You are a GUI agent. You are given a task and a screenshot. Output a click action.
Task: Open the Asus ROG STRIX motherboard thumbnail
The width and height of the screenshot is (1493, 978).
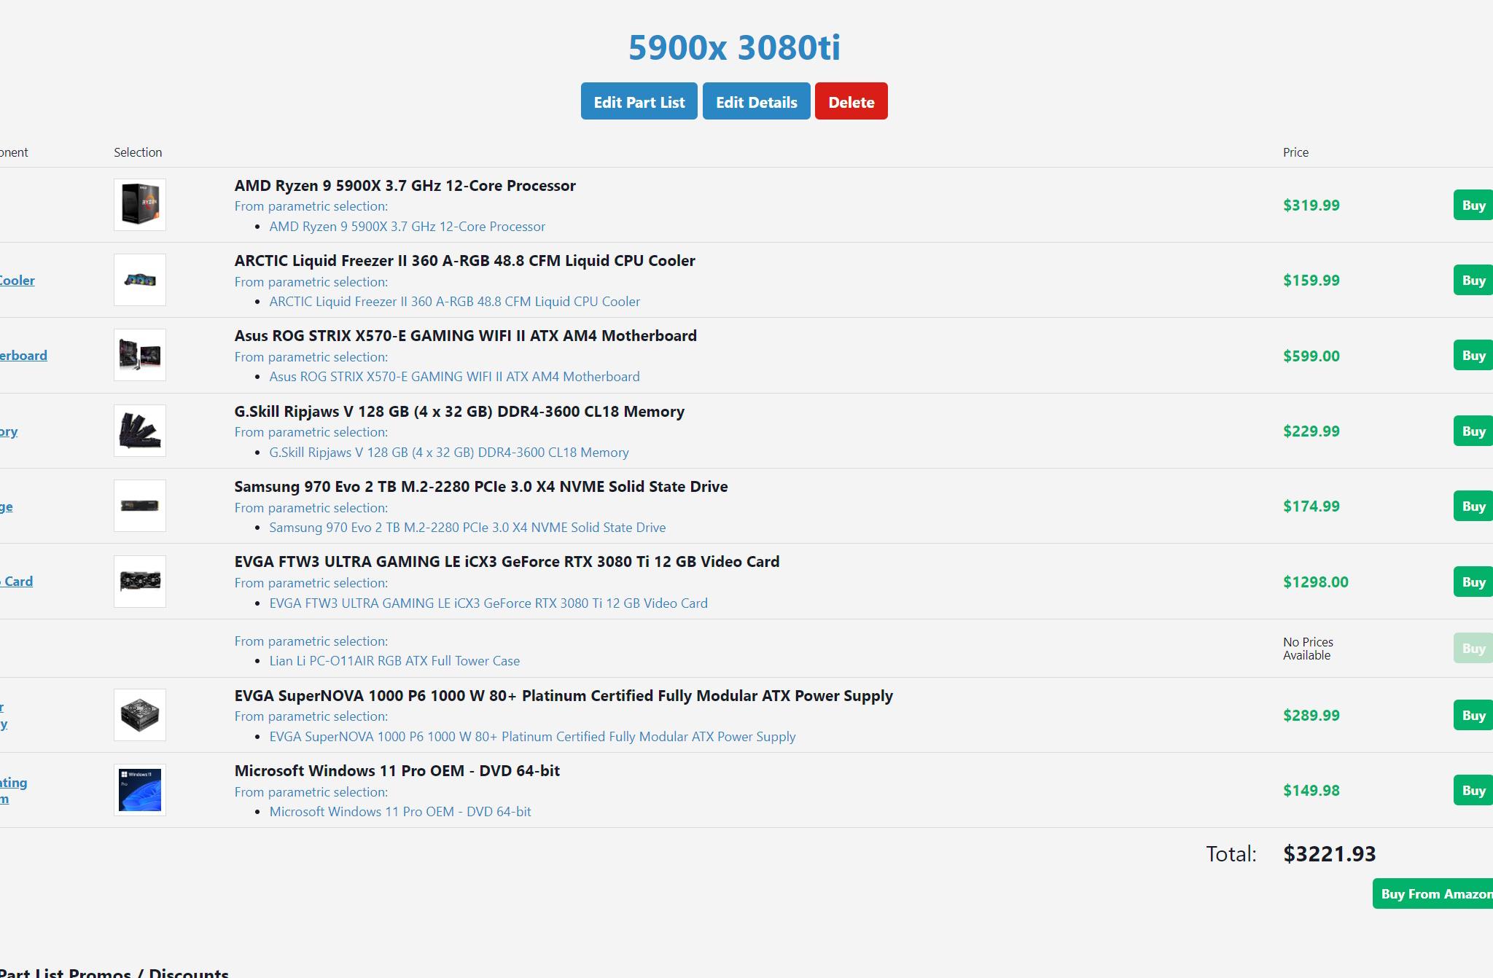[140, 355]
